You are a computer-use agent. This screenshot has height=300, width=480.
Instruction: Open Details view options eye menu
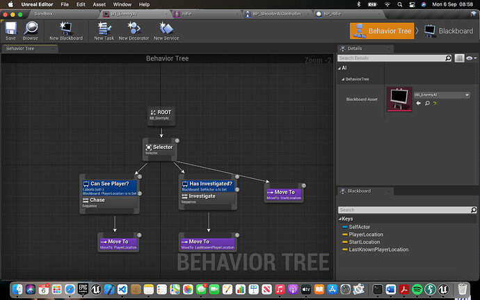pos(471,58)
